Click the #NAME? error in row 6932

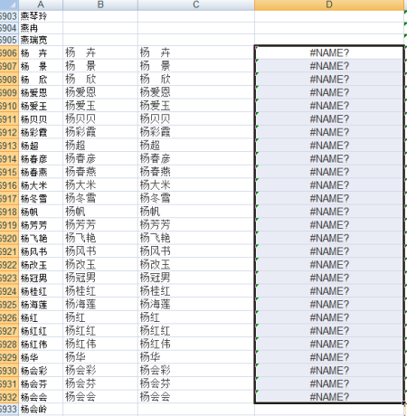329,397
